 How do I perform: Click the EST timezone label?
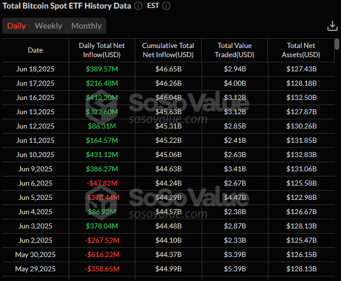pyautogui.click(x=153, y=6)
